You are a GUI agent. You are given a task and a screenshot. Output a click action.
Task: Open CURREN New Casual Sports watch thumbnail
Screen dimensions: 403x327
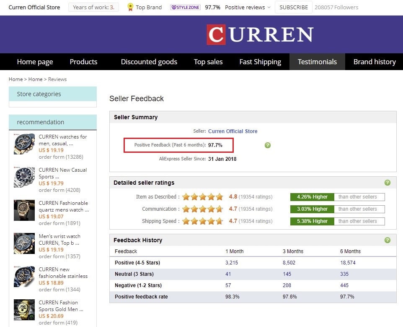tap(24, 177)
